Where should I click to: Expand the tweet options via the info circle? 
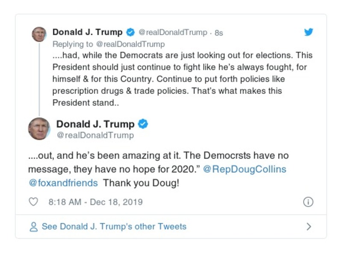(308, 201)
